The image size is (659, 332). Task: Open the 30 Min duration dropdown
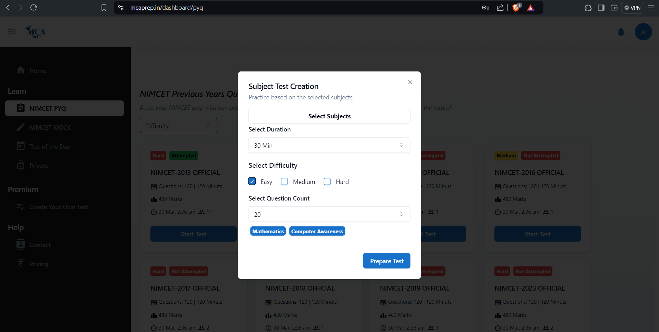tap(329, 145)
